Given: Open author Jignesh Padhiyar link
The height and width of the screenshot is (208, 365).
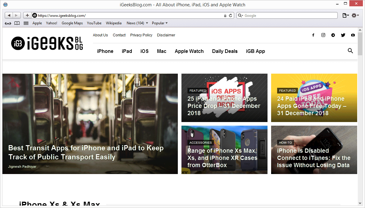Looking at the screenshot, I should pos(22,166).
